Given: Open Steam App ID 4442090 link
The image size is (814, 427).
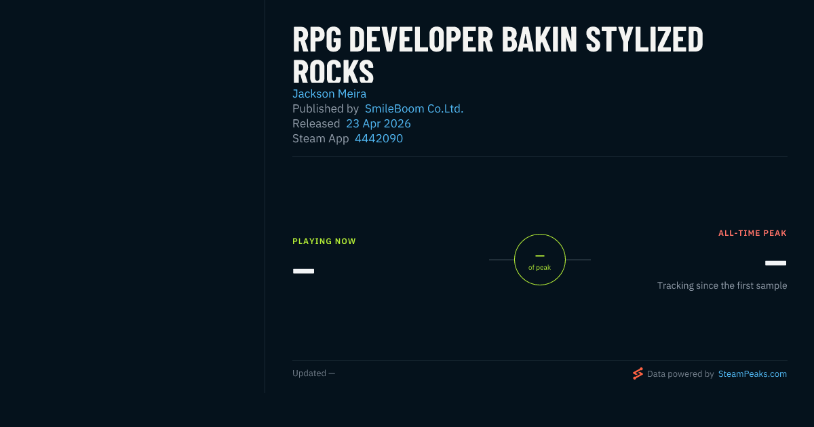Looking at the screenshot, I should tap(379, 138).
